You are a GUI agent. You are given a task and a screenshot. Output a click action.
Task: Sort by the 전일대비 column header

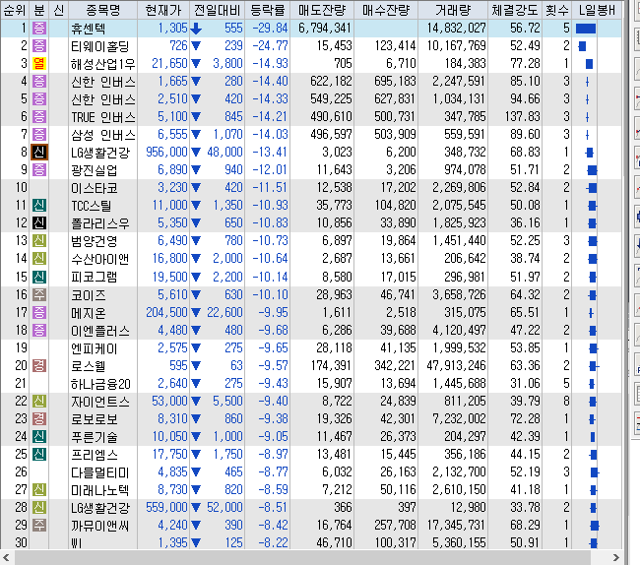(x=218, y=10)
